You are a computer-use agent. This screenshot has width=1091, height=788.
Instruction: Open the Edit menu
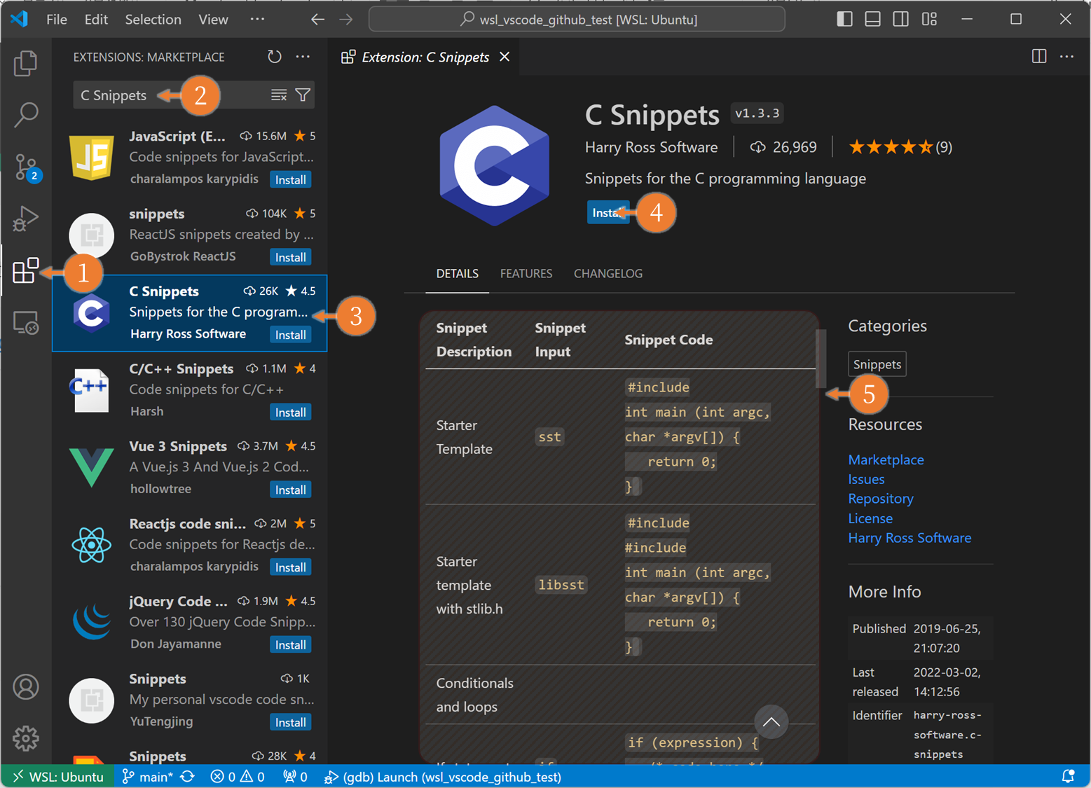point(96,20)
